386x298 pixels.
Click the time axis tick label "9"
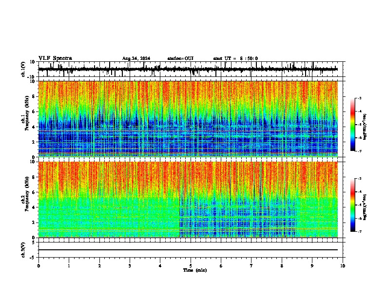(x=312, y=266)
